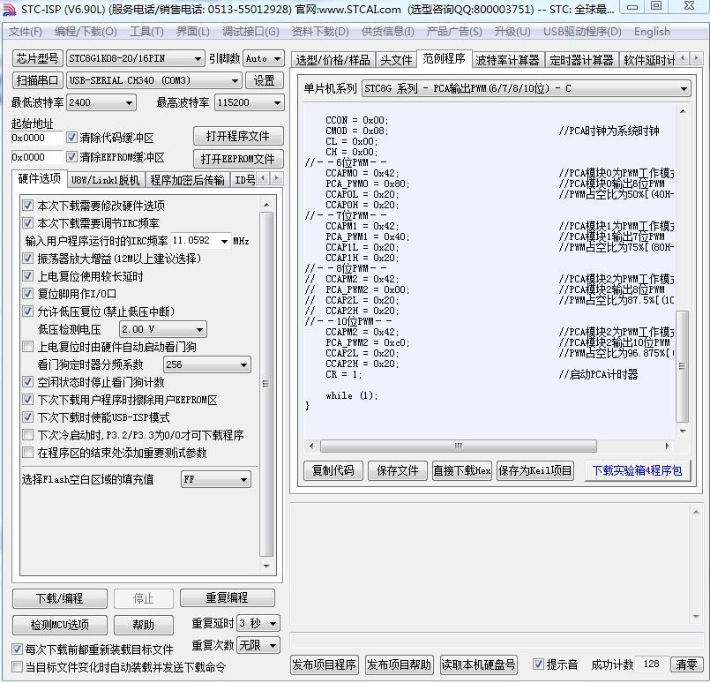
Task: Click hardware options vertical scrollbar thumb
Action: [266, 384]
